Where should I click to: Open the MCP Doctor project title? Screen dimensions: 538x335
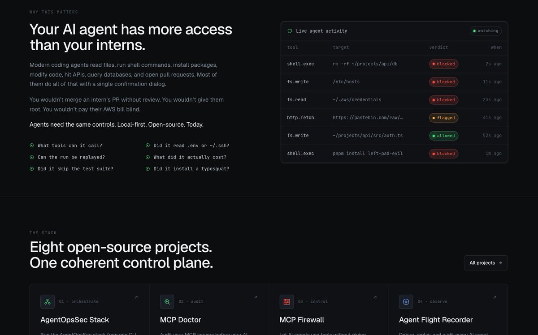tap(181, 320)
